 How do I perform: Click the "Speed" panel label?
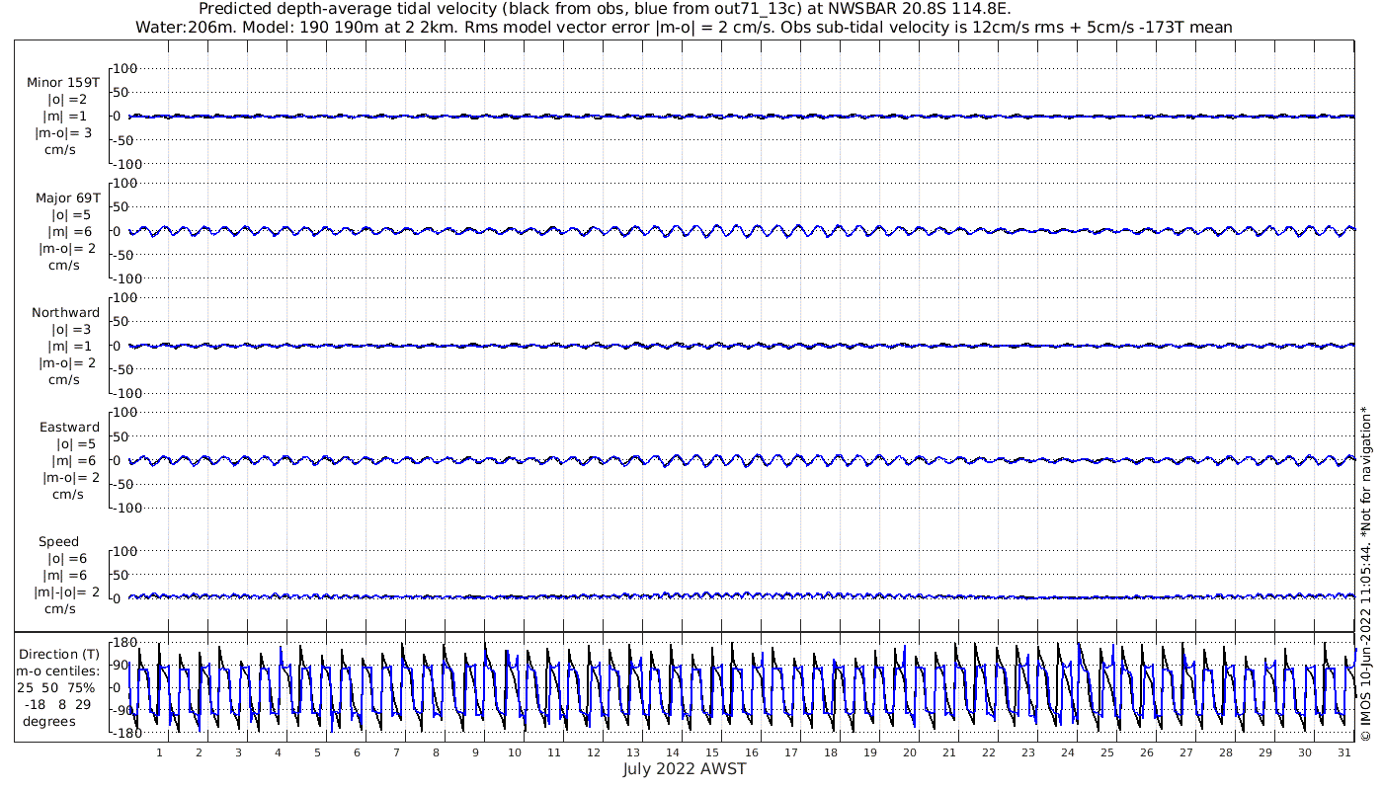point(58,542)
